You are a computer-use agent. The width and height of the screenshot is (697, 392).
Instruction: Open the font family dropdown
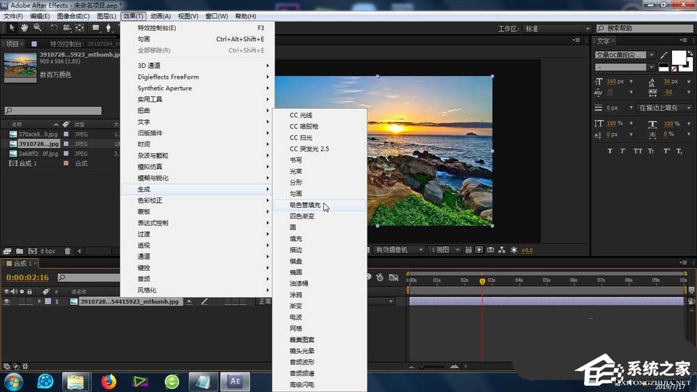[652, 55]
